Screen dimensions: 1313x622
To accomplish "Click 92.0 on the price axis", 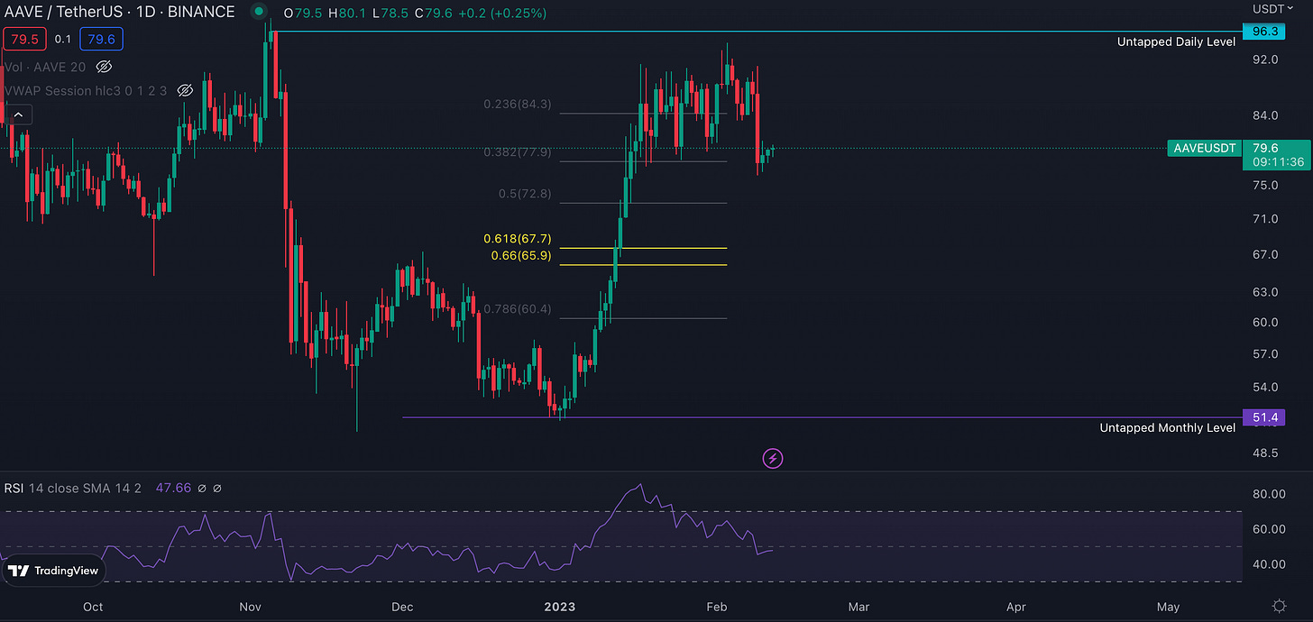I will point(1264,59).
